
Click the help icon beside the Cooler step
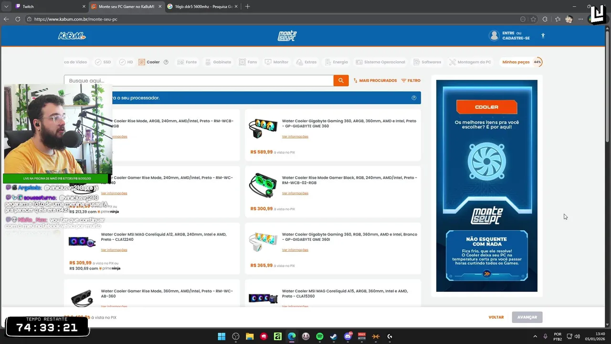click(166, 62)
